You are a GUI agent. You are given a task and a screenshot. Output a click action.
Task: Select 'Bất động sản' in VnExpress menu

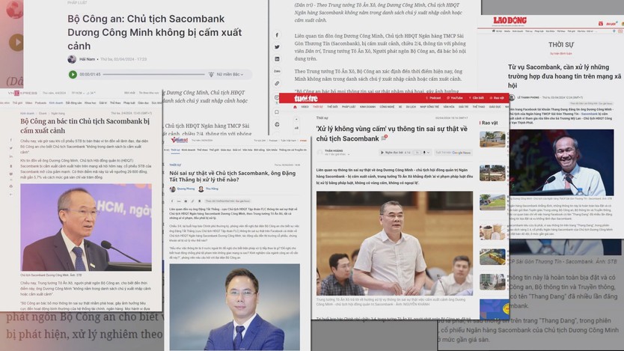pyautogui.click(x=73, y=103)
